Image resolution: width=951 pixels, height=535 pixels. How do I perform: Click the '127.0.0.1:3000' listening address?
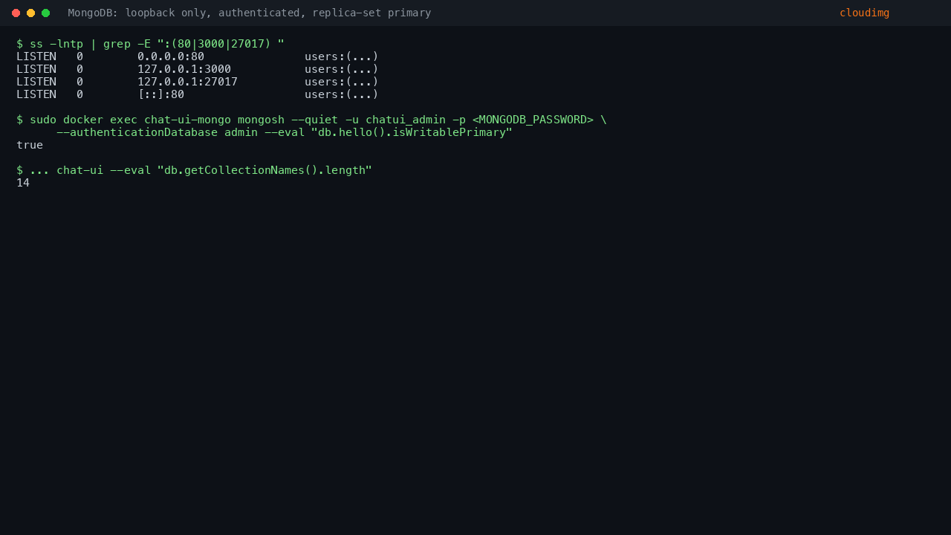[x=184, y=69]
